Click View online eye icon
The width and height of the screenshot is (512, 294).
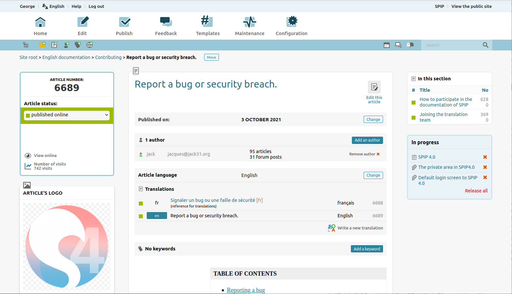tap(28, 156)
